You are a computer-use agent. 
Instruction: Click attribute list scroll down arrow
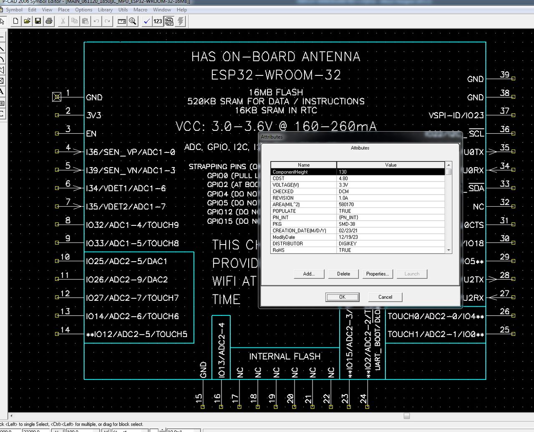(448, 250)
